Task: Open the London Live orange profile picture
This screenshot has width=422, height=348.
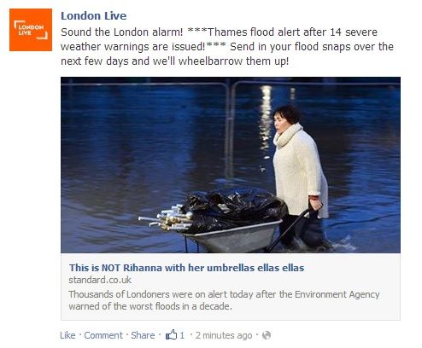Action: pyautogui.click(x=31, y=30)
